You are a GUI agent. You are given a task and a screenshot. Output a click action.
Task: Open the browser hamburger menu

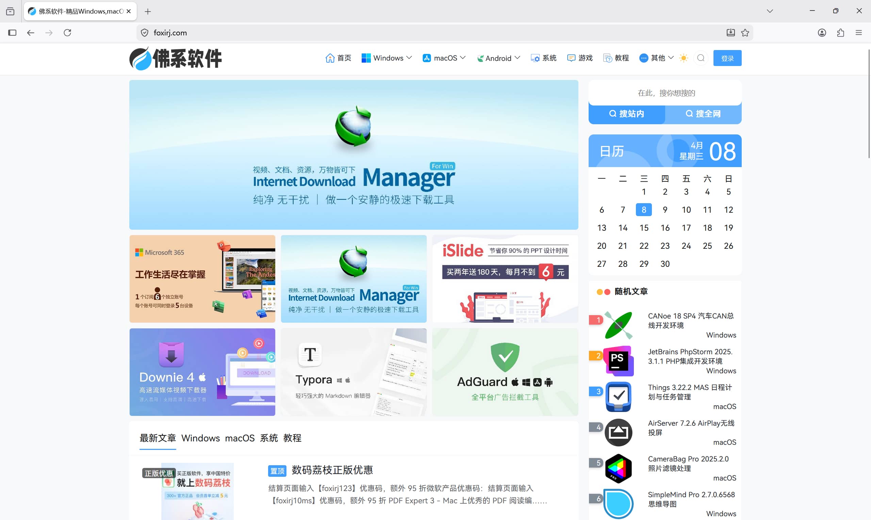tap(859, 33)
